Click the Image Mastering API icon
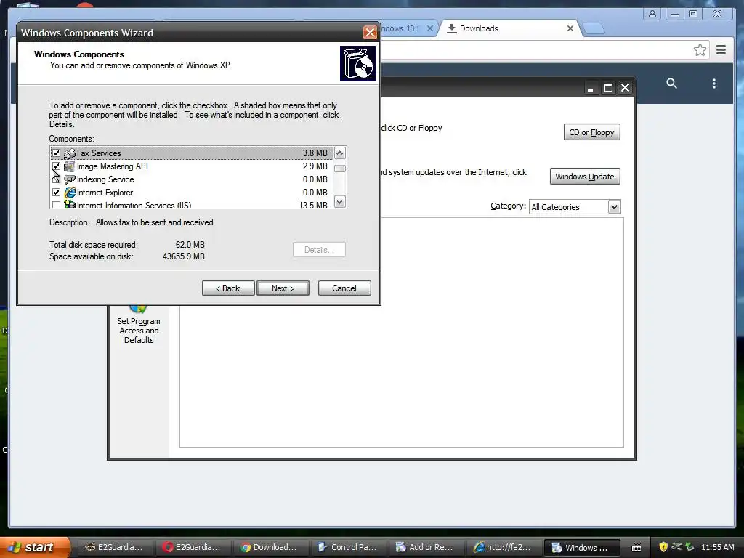Viewport: 744px width, 558px height. 70,166
